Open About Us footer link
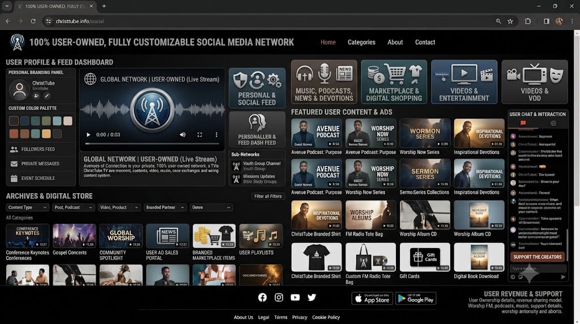 244,317
